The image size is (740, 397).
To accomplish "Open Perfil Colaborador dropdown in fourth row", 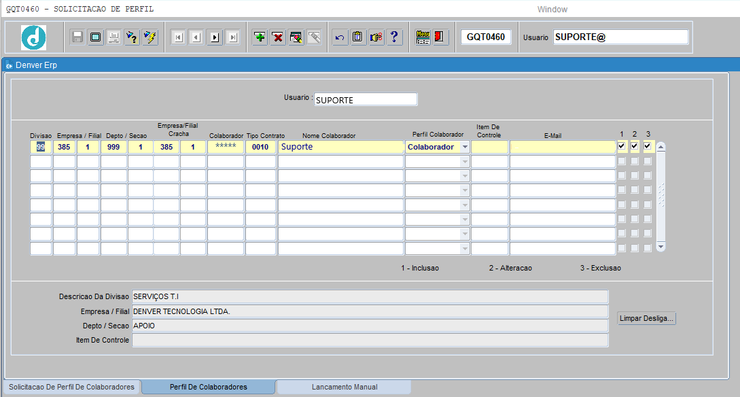I will pyautogui.click(x=465, y=190).
